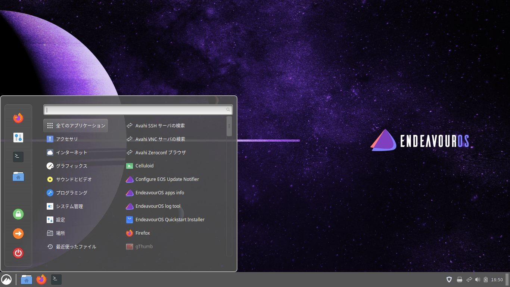Launch Firefox from the panel launcher
Screen dimensions: 510x287
41,280
